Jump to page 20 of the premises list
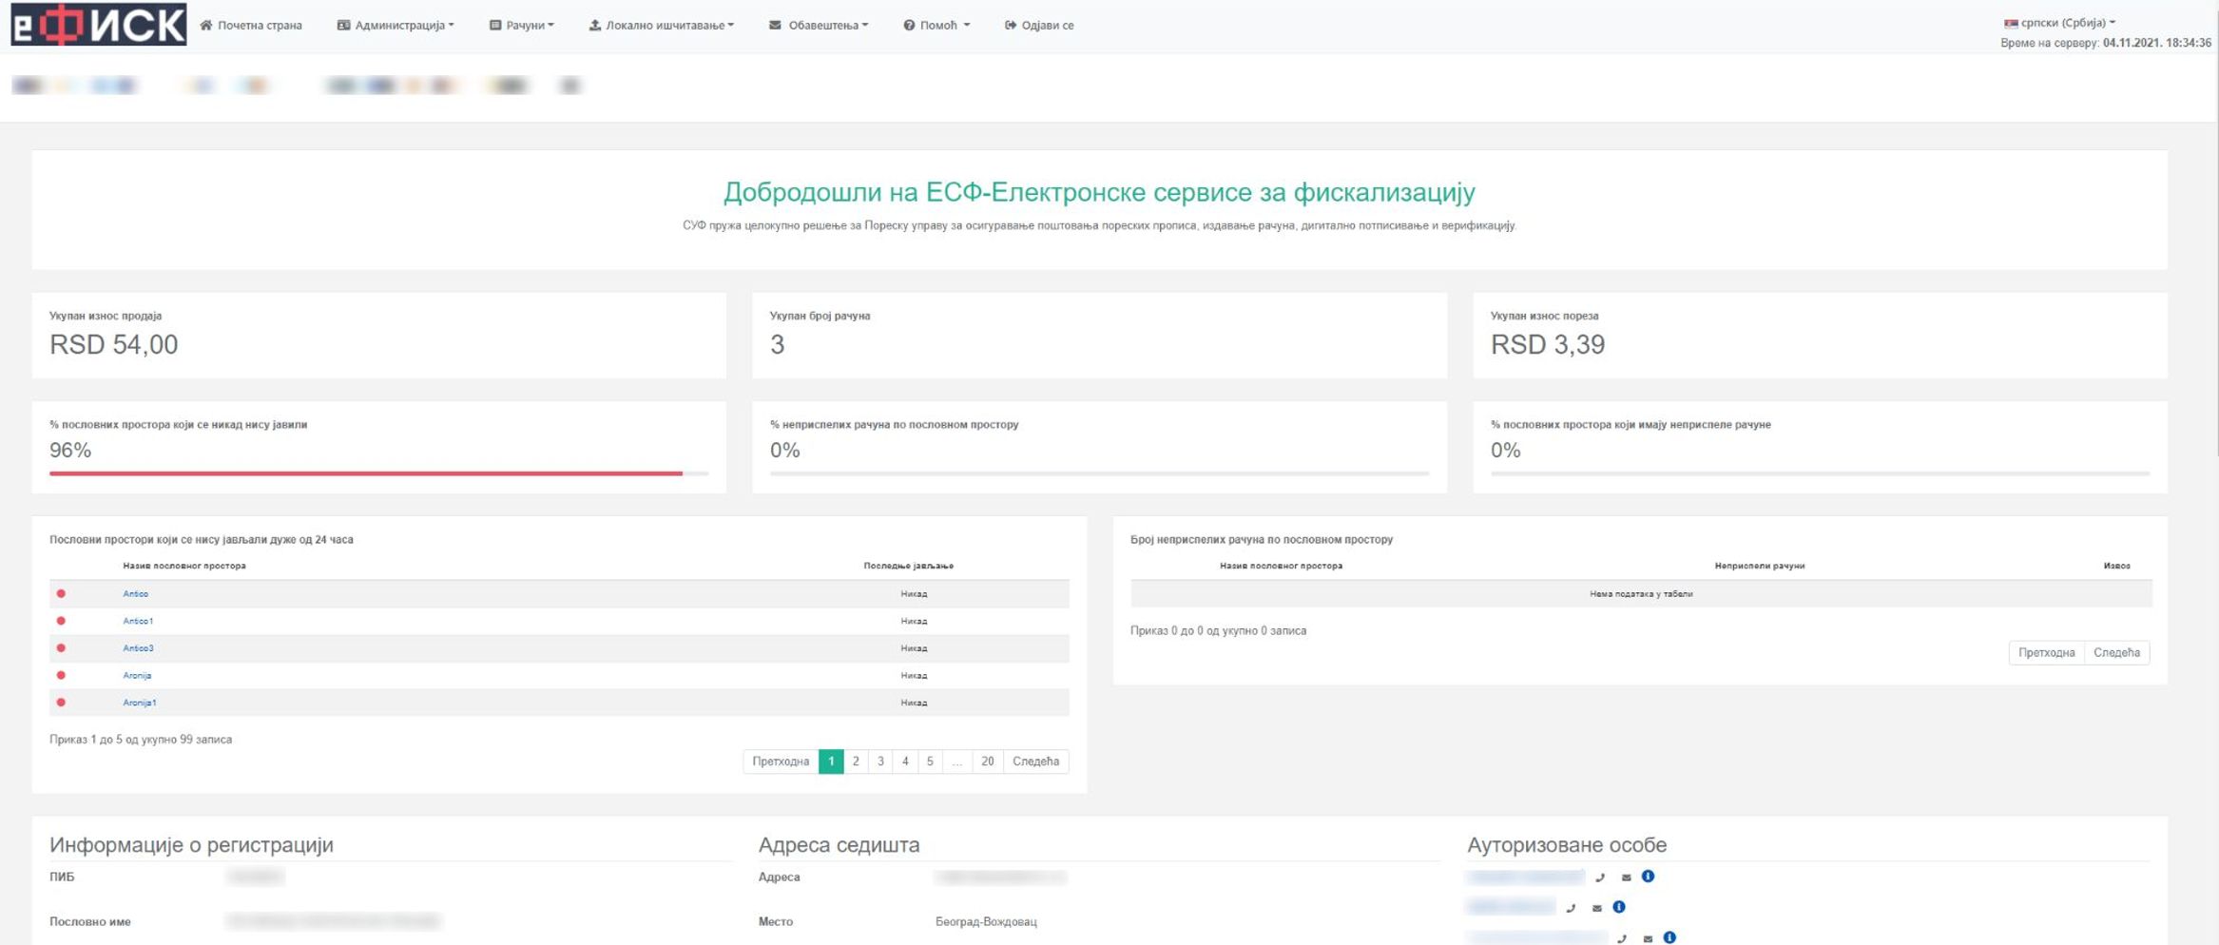Viewport: 2219px width, 945px height. pos(988,762)
